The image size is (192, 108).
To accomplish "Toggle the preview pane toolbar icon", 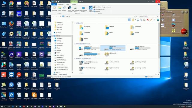I will (129, 20).
